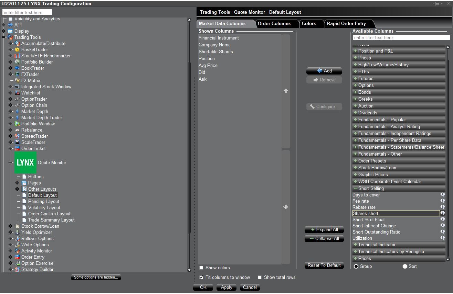453x294 pixels.
Task: Click the Integrated Stock Window icon
Action: pos(17,87)
